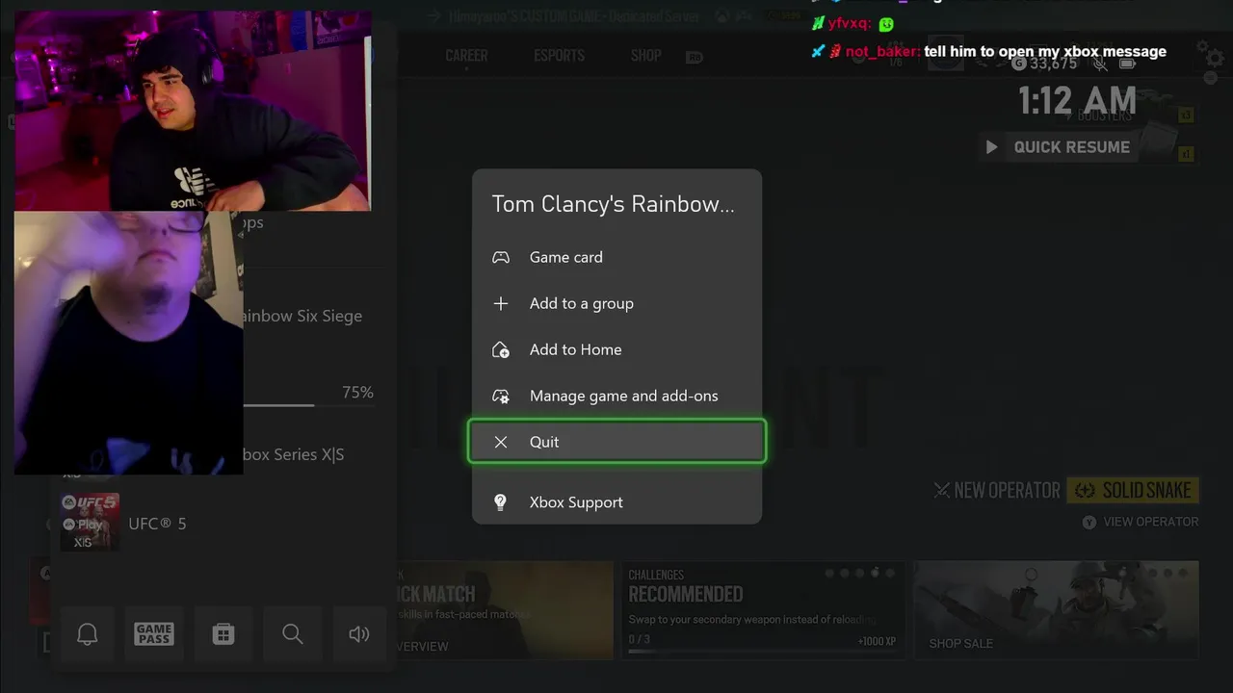Click the 33,675 renown currency value
Image resolution: width=1233 pixels, height=693 pixels.
pyautogui.click(x=1053, y=64)
